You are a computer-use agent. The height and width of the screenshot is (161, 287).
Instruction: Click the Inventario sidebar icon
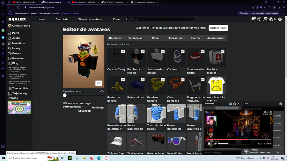[x=10, y=43]
